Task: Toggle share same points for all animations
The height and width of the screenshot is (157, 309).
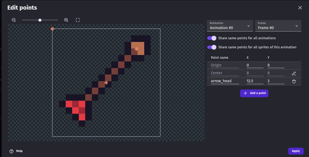Action: pyautogui.click(x=212, y=38)
